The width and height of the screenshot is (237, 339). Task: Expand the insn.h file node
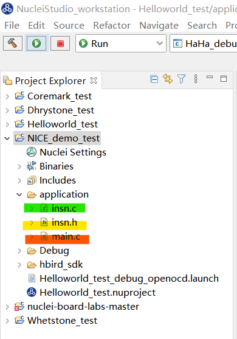coord(32,223)
